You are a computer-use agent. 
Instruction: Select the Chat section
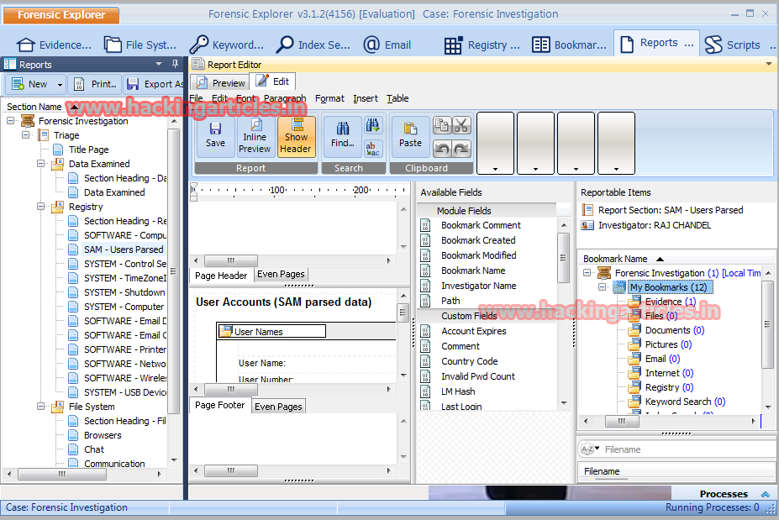click(94, 449)
